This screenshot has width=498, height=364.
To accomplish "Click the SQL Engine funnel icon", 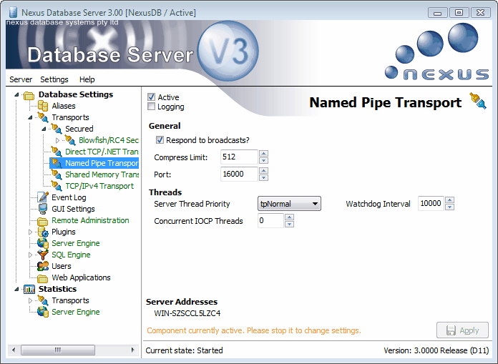I will click(x=42, y=255).
